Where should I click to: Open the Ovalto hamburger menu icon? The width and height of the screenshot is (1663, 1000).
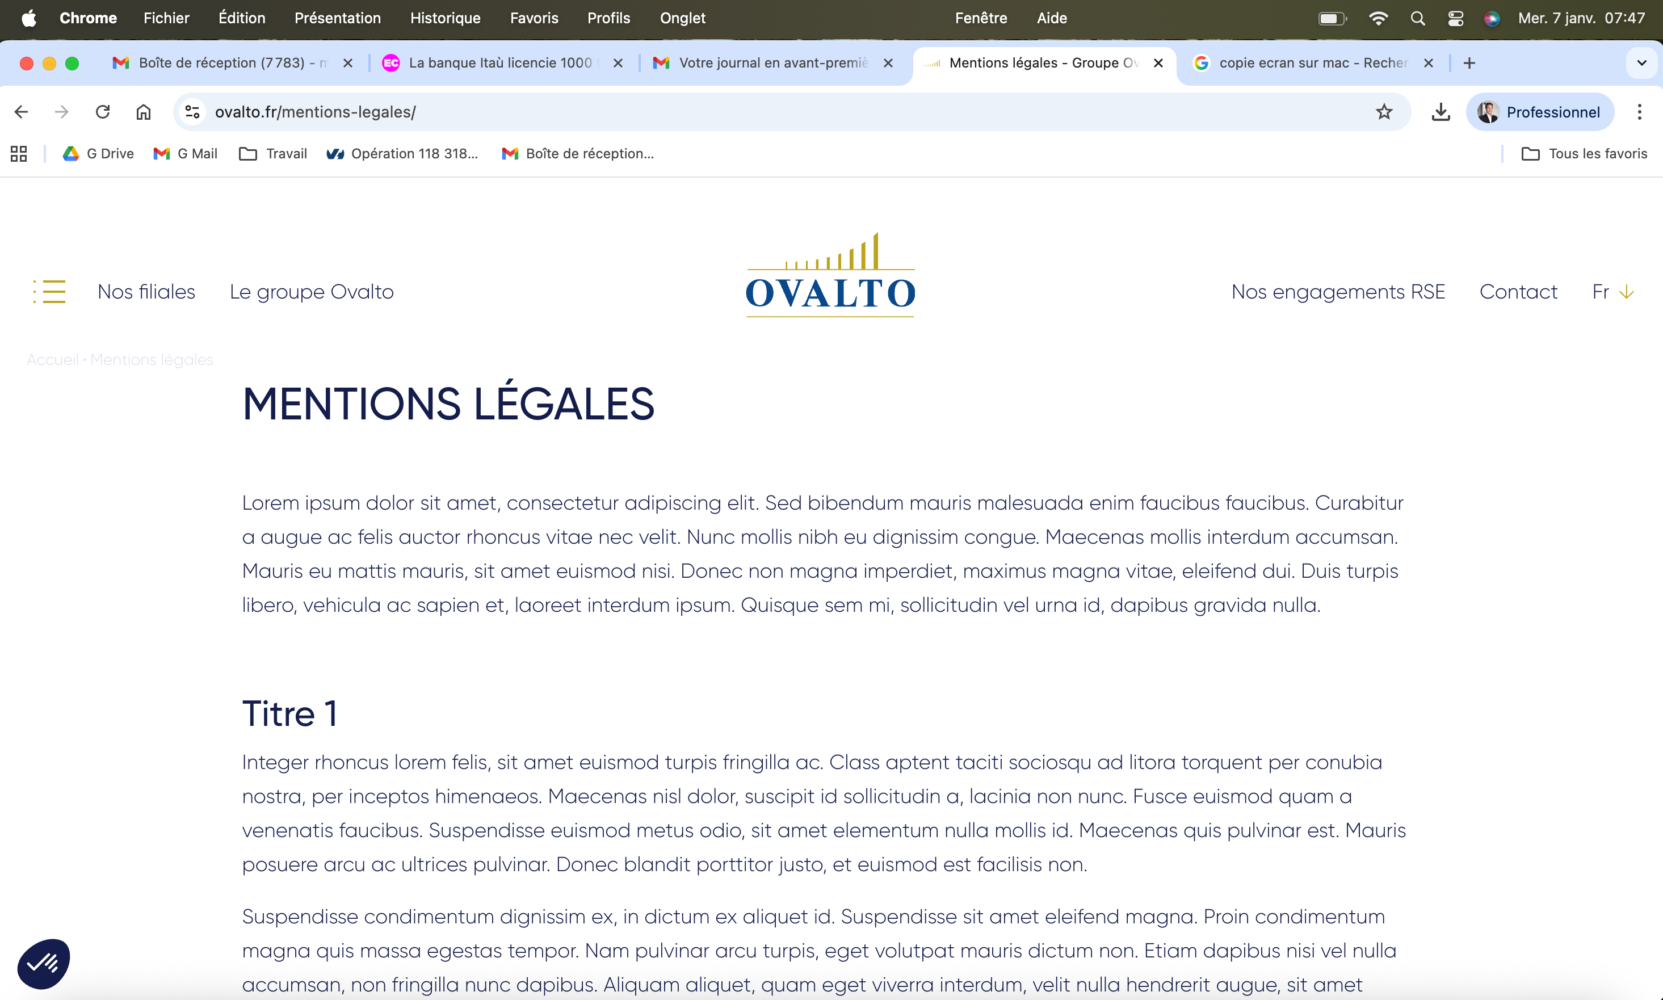50,292
